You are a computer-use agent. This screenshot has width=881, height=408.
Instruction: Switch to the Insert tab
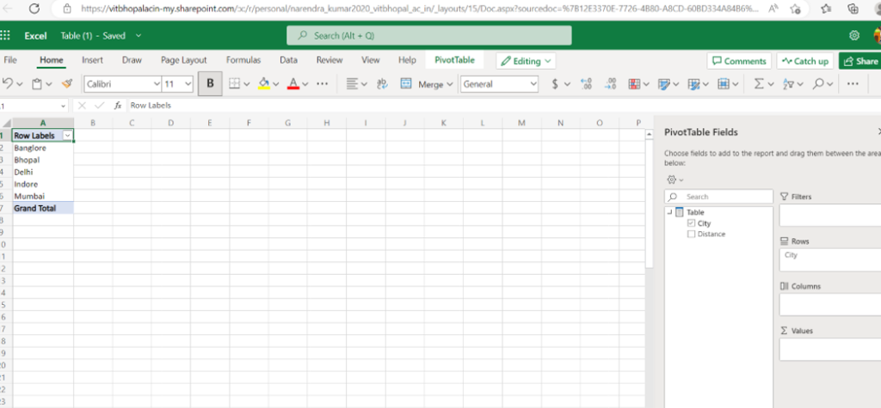(92, 60)
